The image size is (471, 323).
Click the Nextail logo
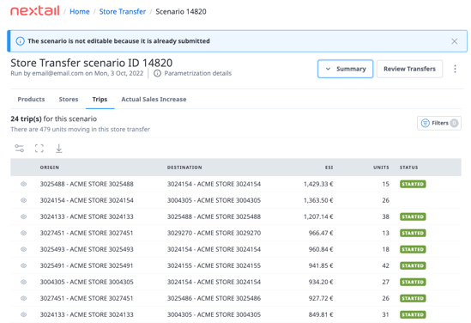(x=35, y=11)
